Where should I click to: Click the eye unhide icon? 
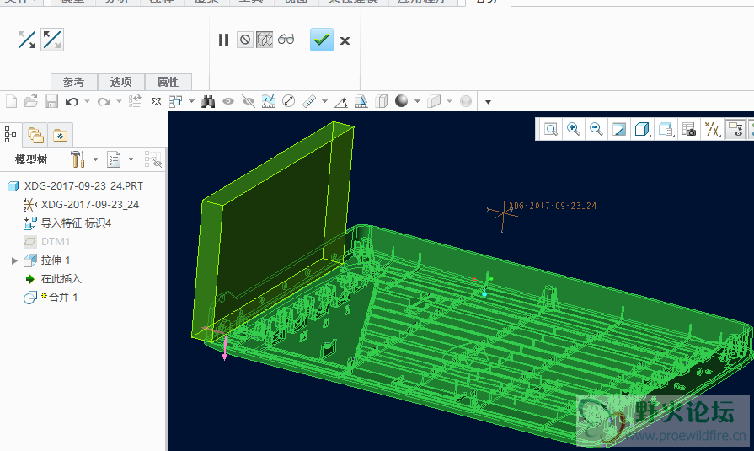[228, 101]
